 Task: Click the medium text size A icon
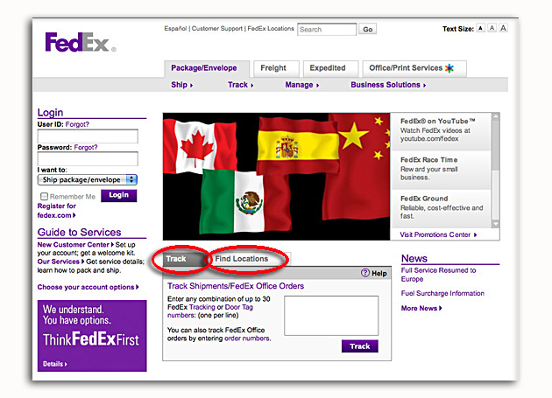tap(492, 29)
